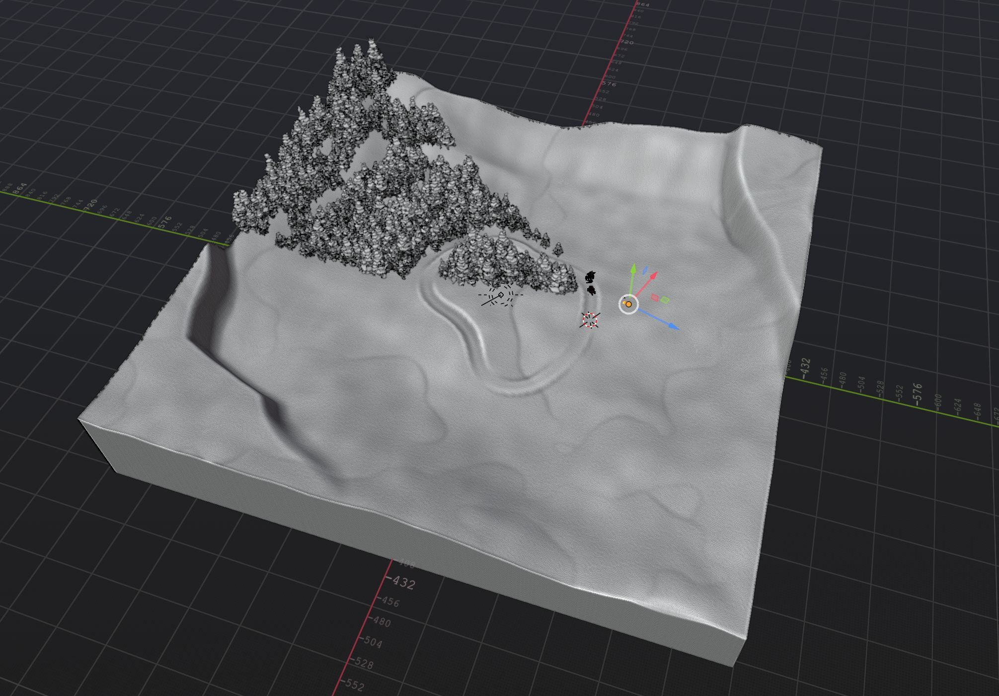Click the white circle move gizmo center

pos(628,304)
